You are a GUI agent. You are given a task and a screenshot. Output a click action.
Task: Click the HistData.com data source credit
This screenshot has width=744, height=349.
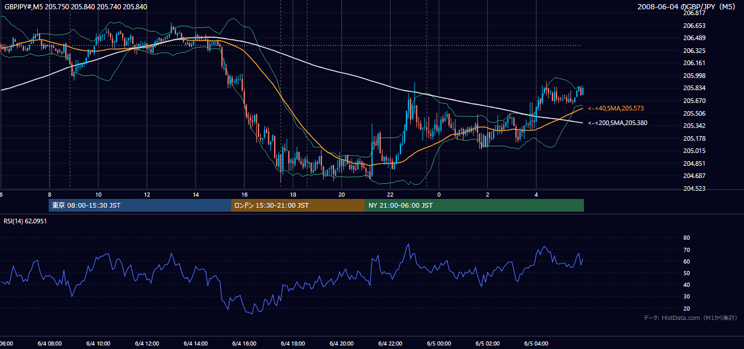(690, 318)
